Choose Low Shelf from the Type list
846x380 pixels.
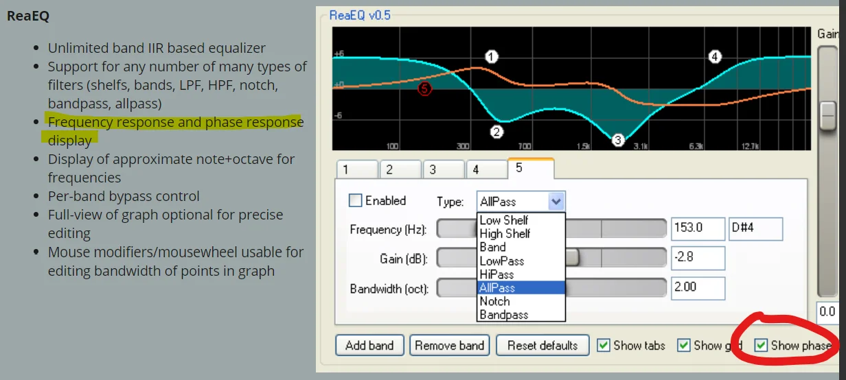(521, 220)
